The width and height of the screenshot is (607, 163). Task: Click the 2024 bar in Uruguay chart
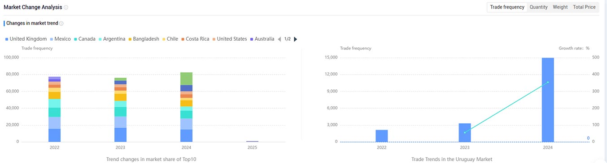(x=548, y=100)
